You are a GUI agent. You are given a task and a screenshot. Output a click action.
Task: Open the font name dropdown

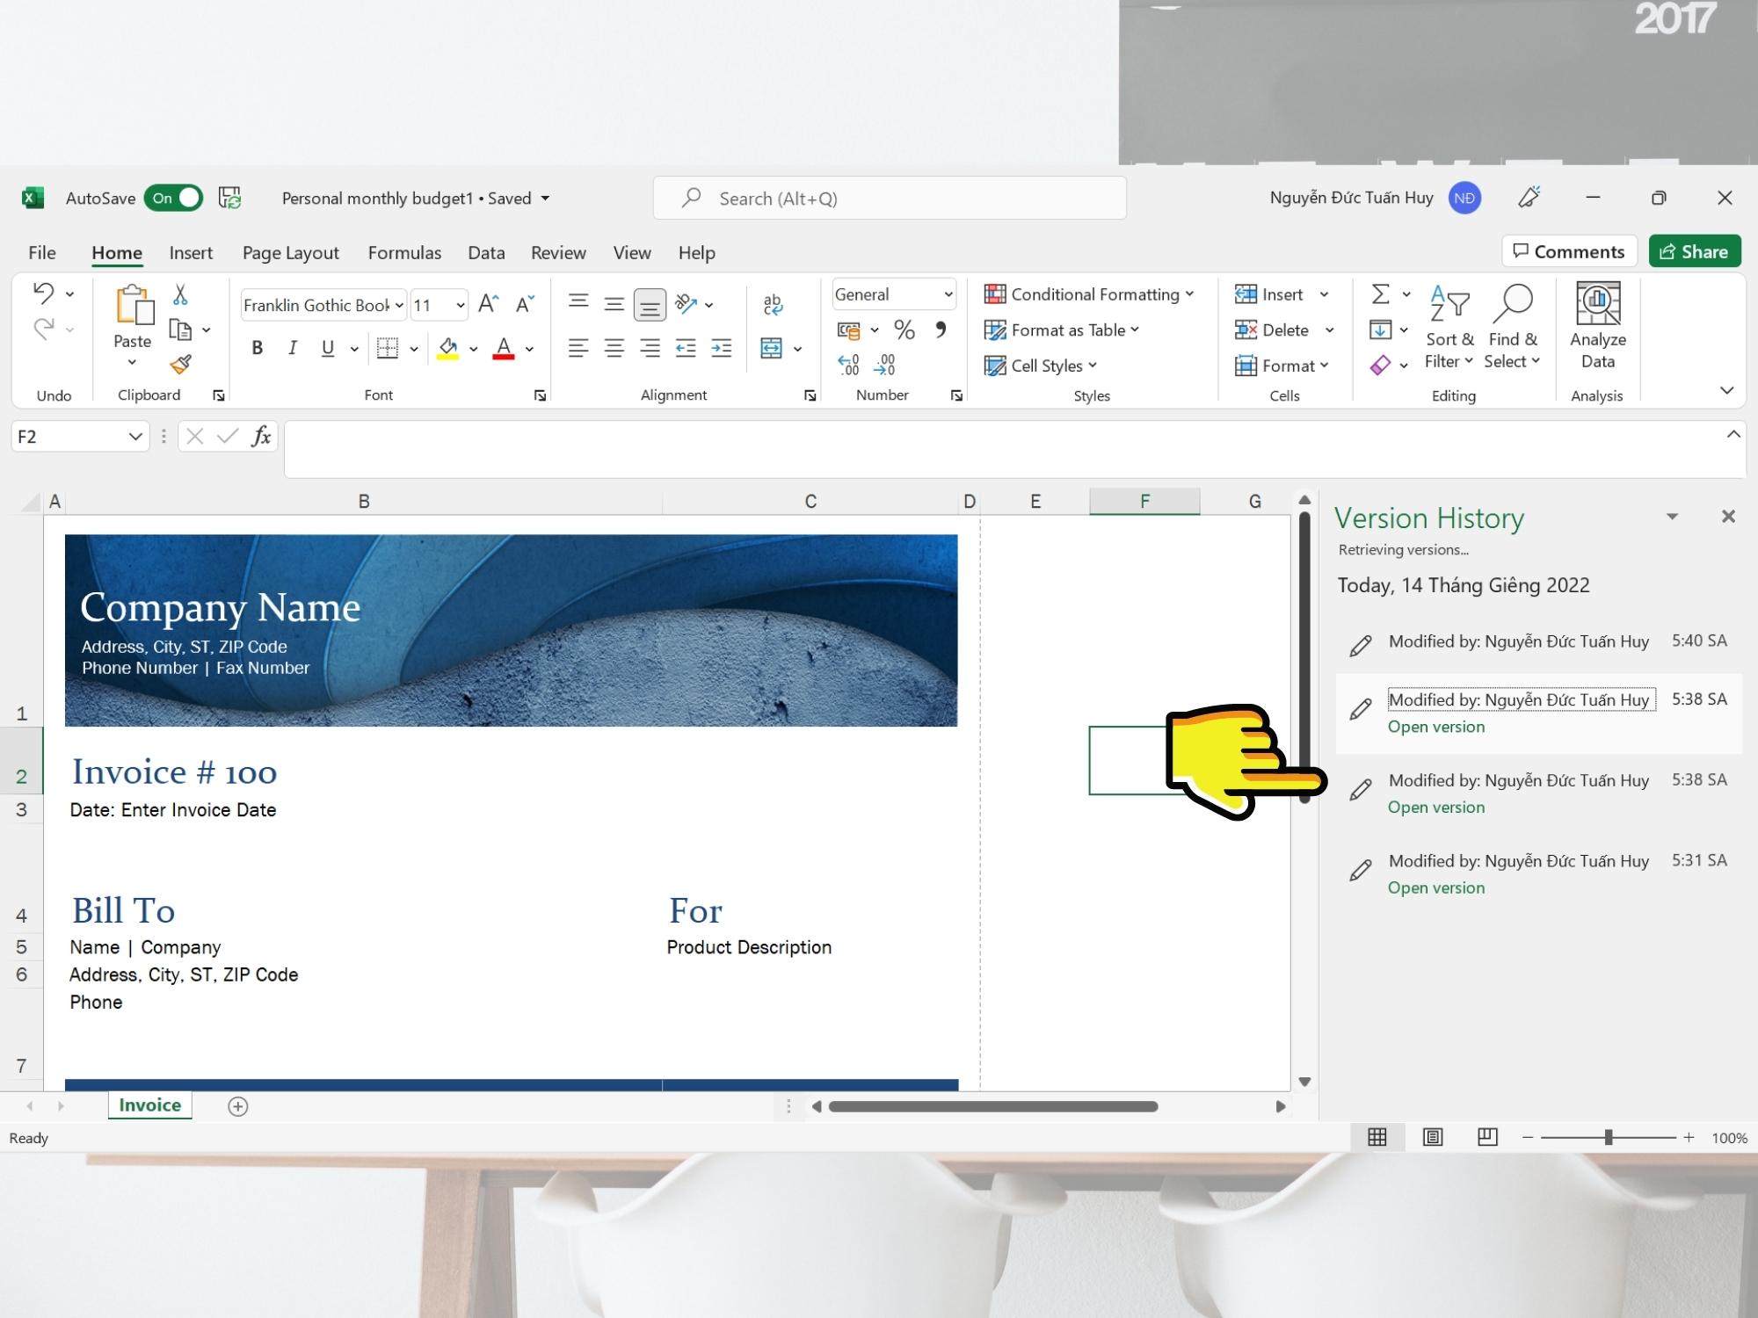[399, 305]
